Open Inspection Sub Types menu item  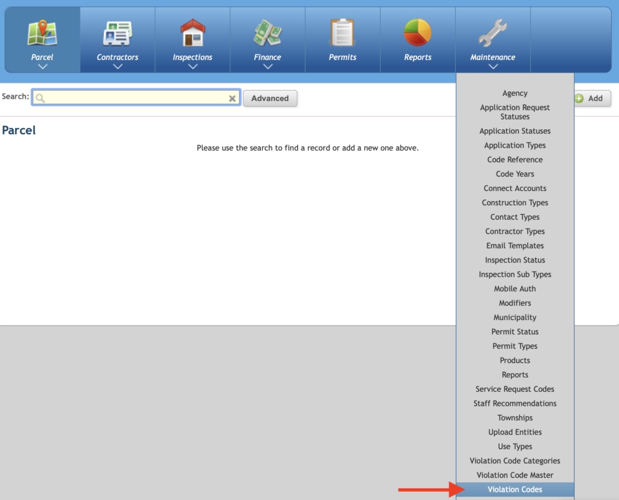(x=515, y=274)
